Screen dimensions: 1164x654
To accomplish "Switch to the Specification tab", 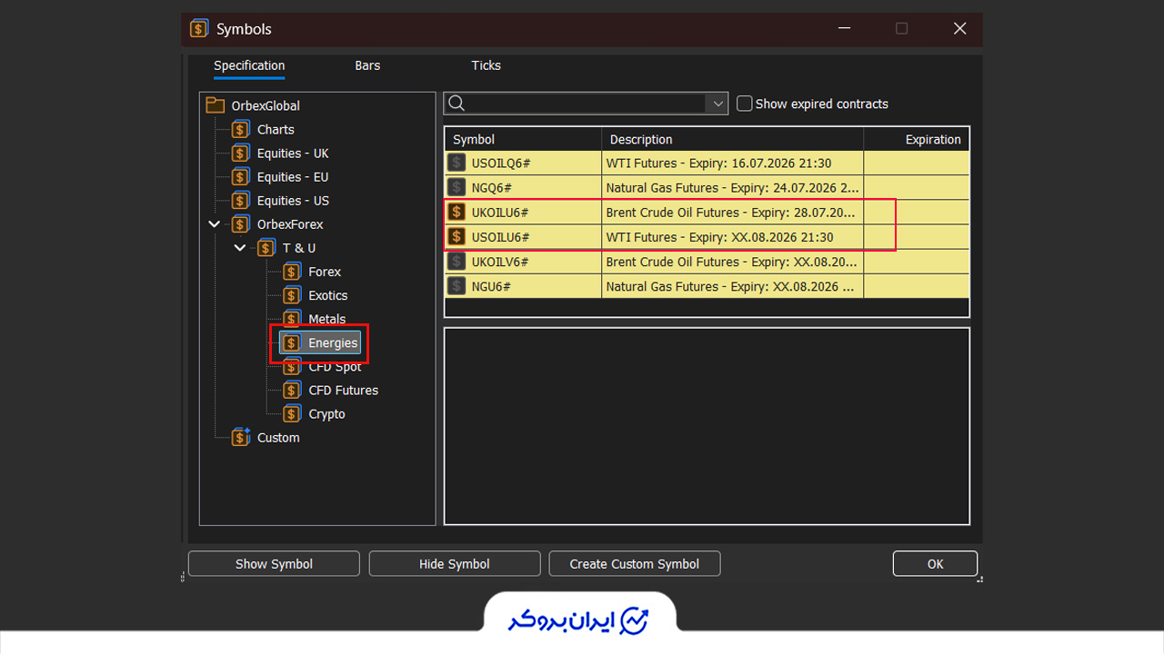I will tap(249, 65).
